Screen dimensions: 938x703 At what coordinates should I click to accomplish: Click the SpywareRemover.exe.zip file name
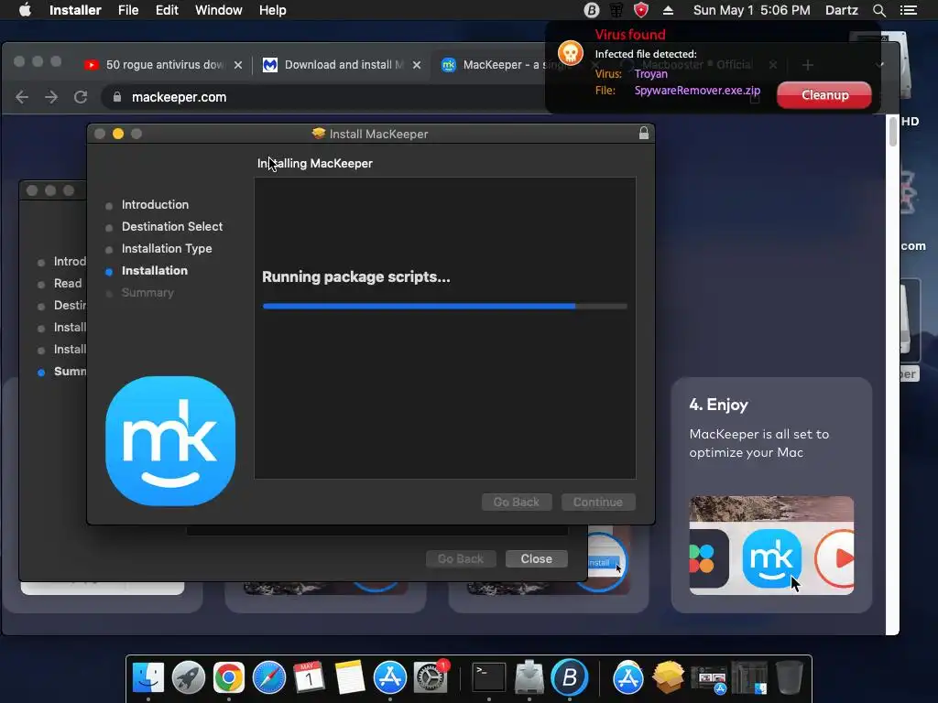[697, 91]
